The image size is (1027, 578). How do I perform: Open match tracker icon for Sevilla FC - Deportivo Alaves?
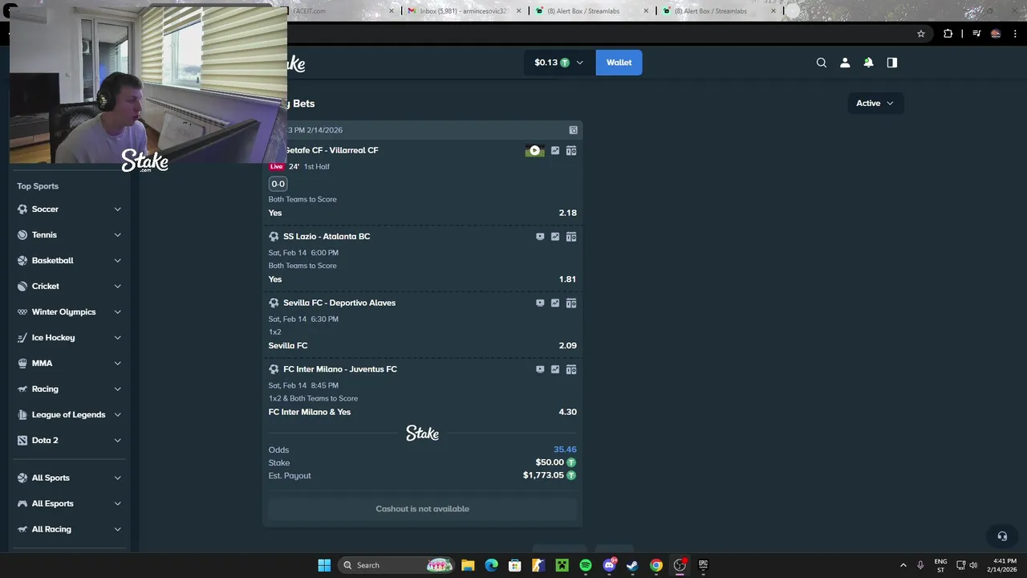tap(571, 303)
